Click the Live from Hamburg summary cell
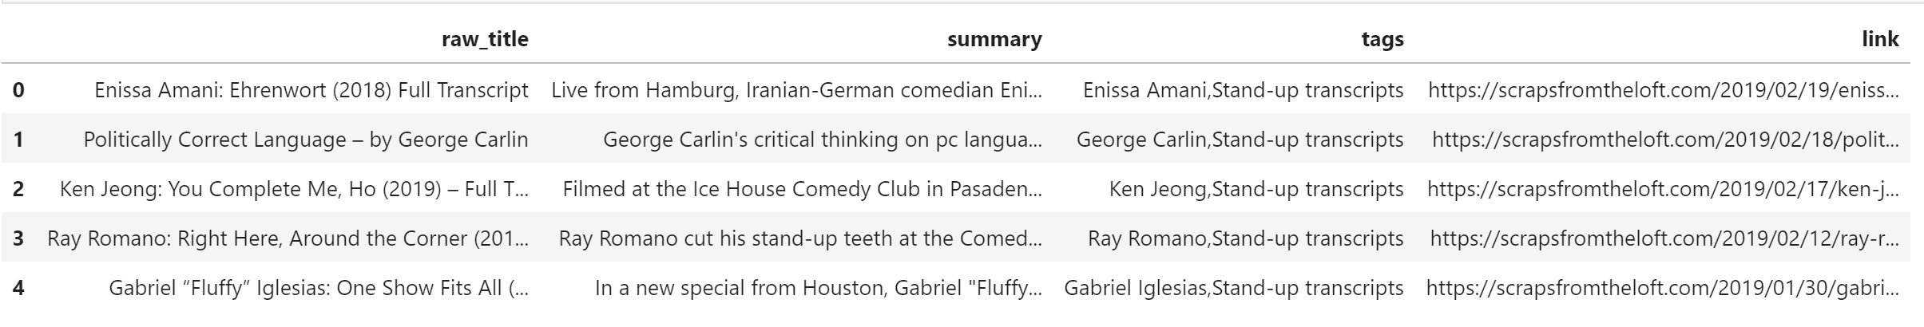The height and width of the screenshot is (327, 1924). tap(796, 90)
